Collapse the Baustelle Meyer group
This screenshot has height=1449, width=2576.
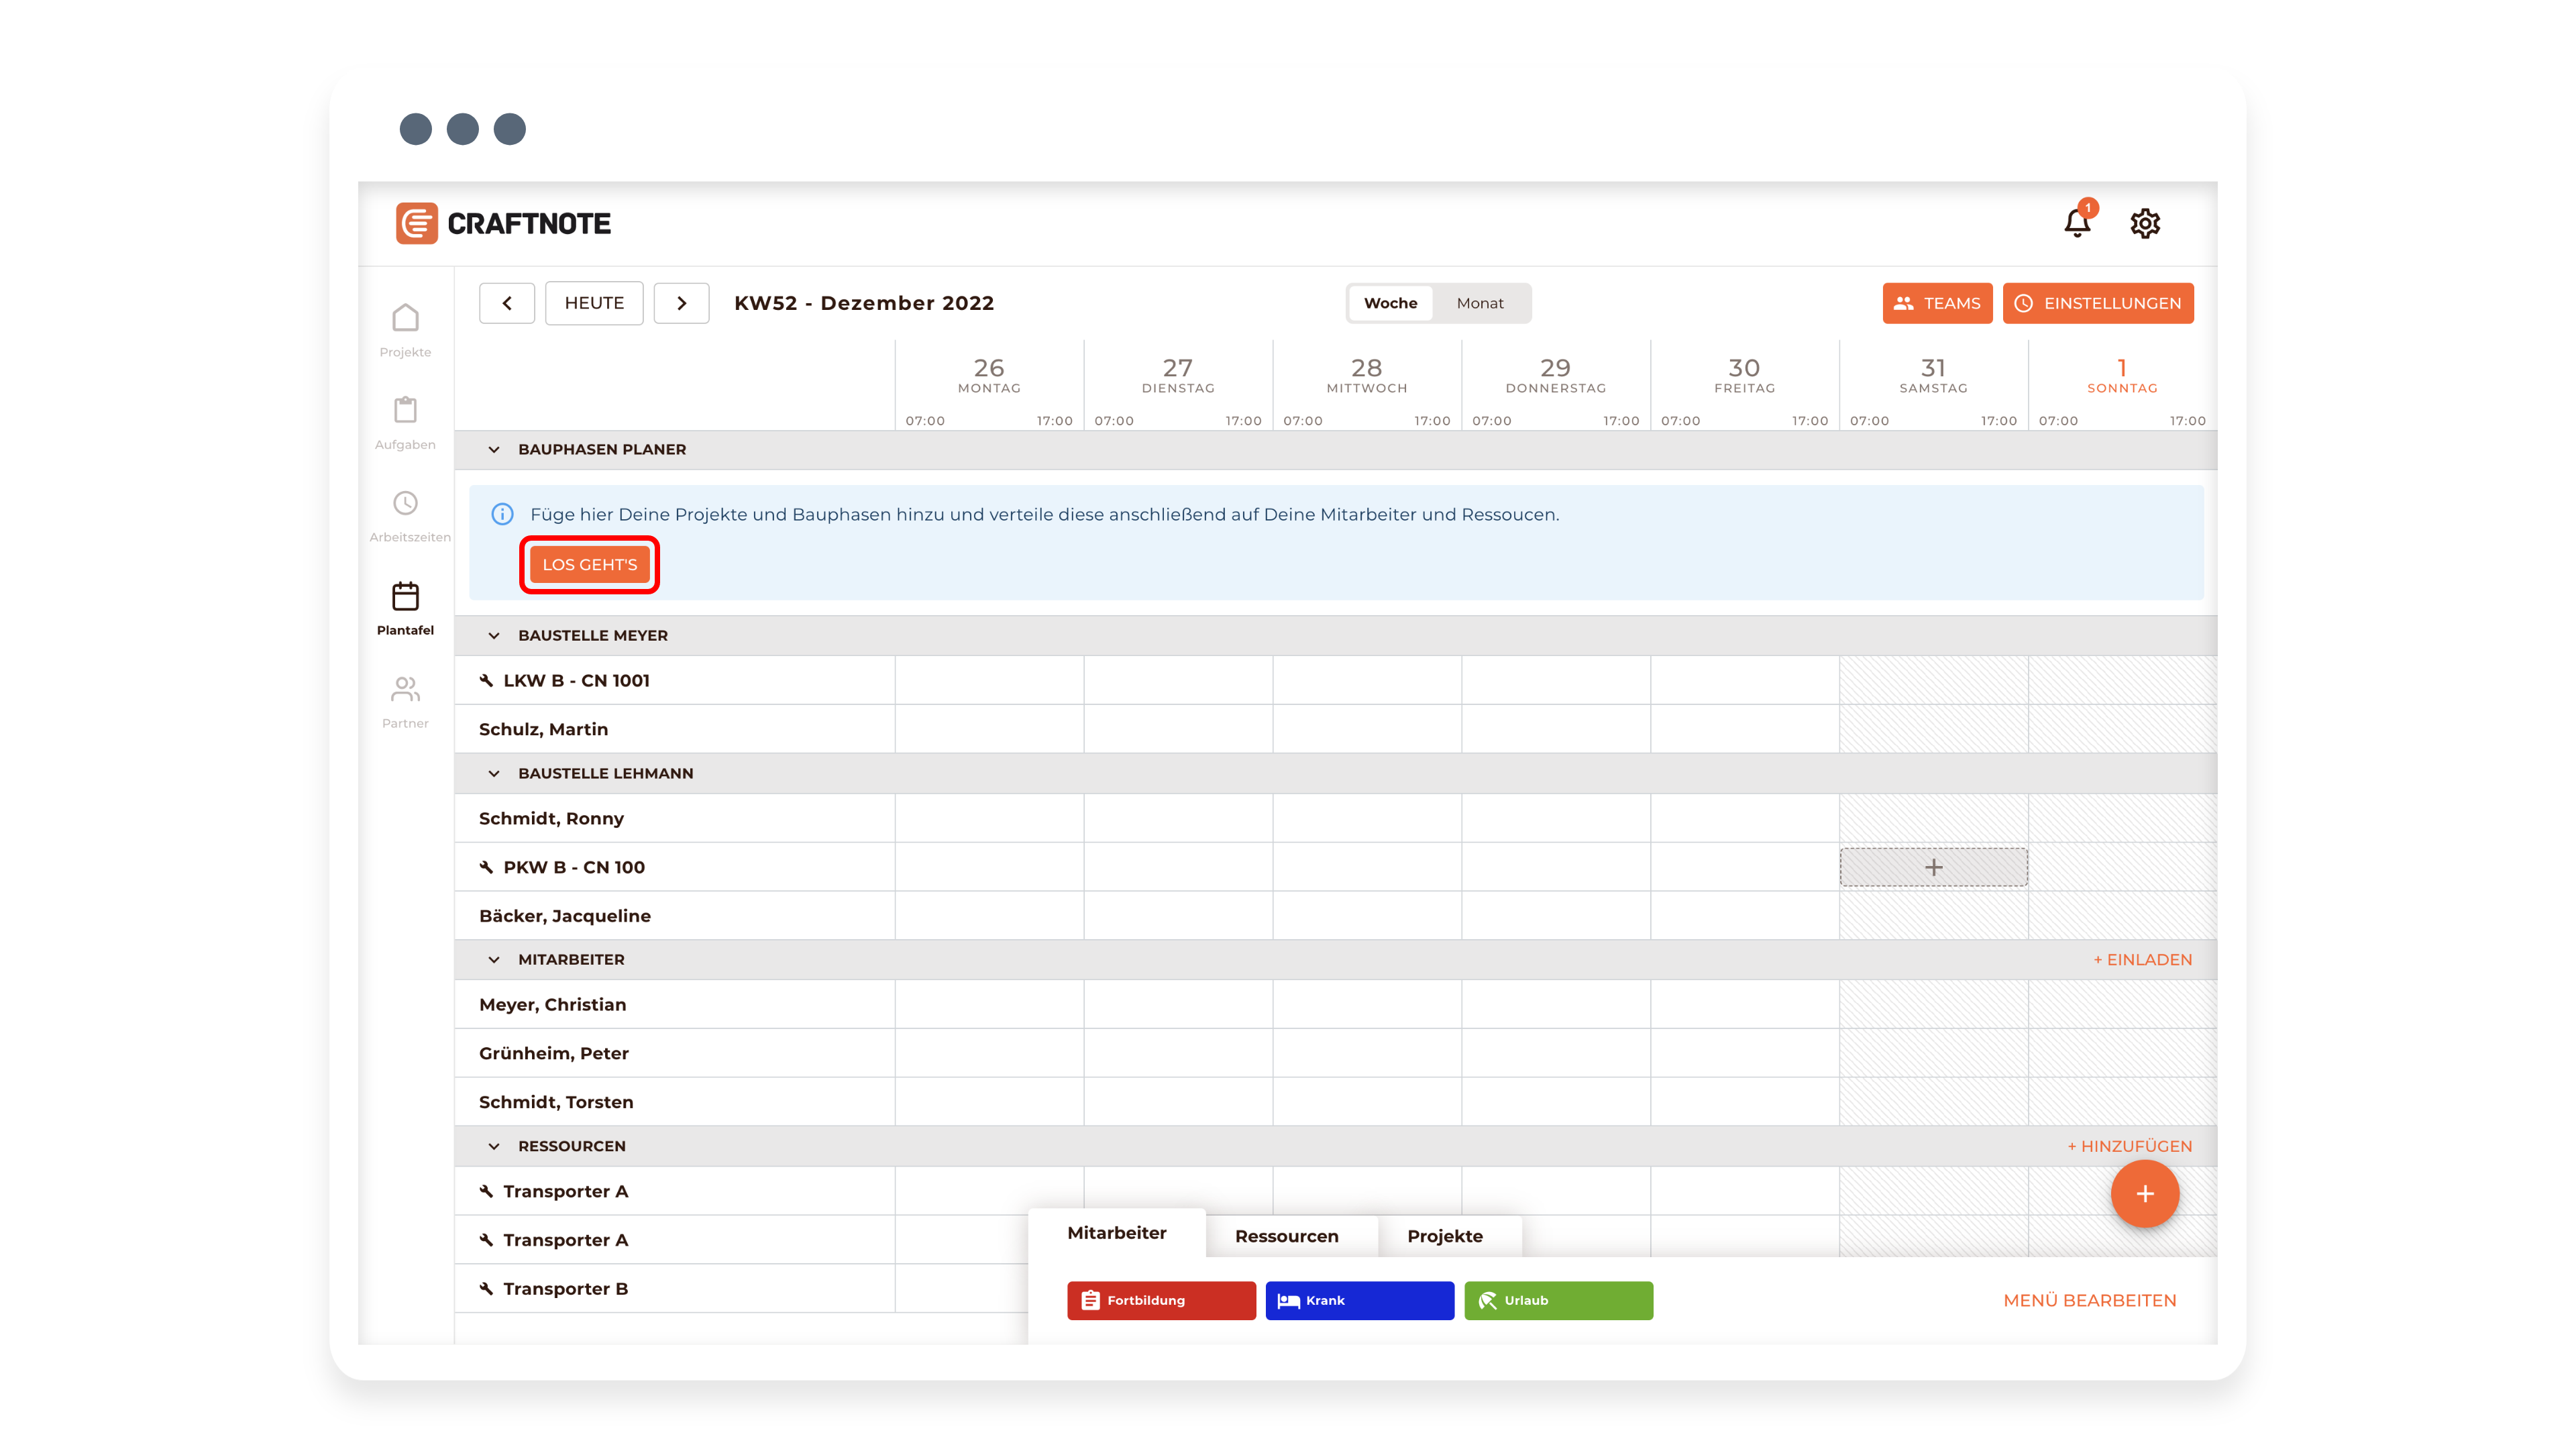pos(494,636)
